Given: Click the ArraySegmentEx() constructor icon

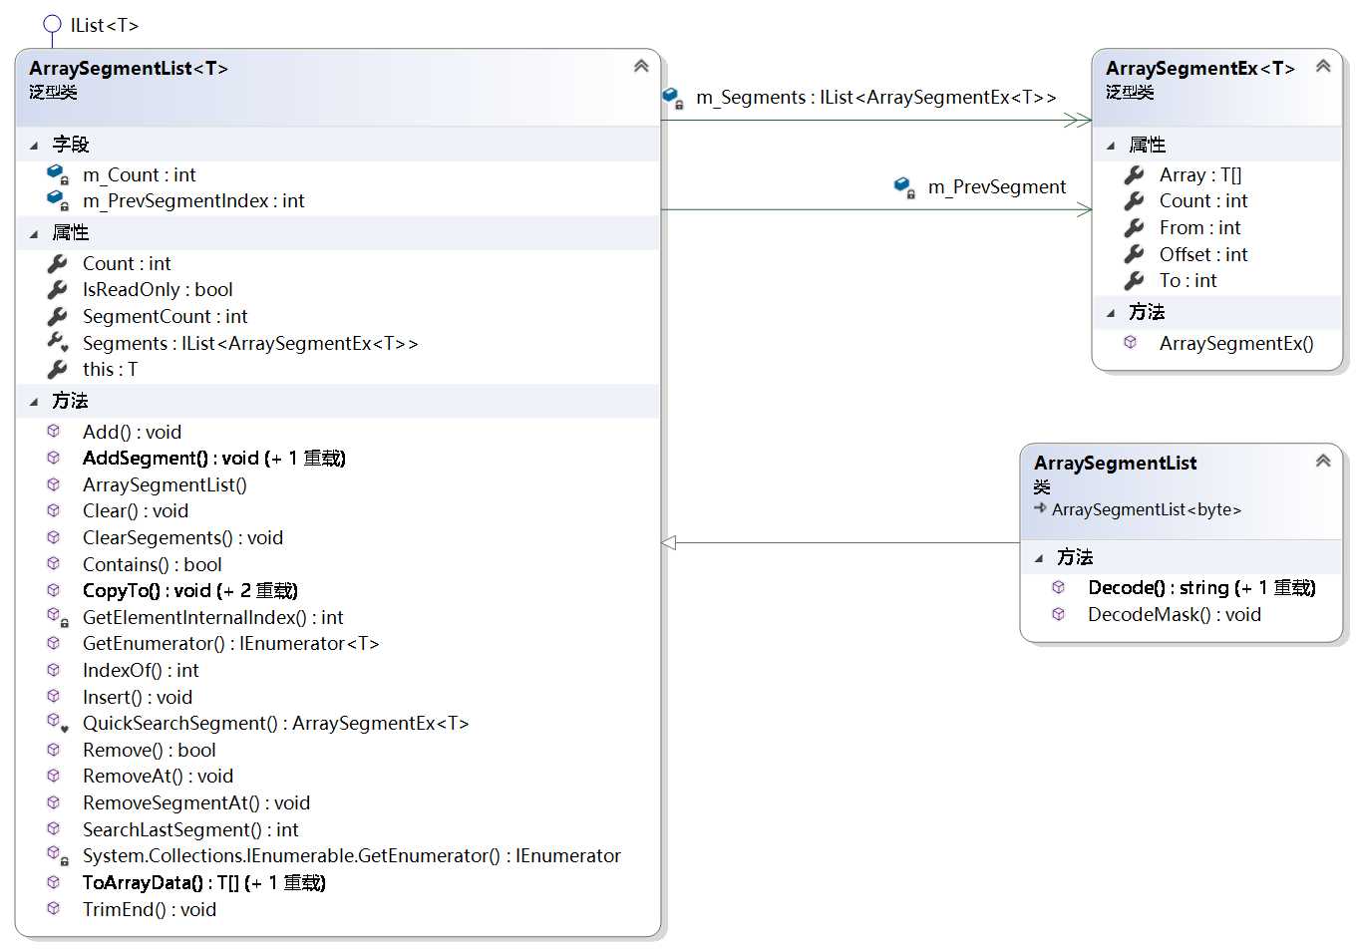Looking at the screenshot, I should (x=1131, y=342).
